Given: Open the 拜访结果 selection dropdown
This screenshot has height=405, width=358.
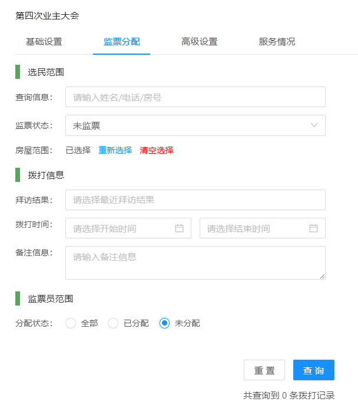Looking at the screenshot, I should pos(195,200).
